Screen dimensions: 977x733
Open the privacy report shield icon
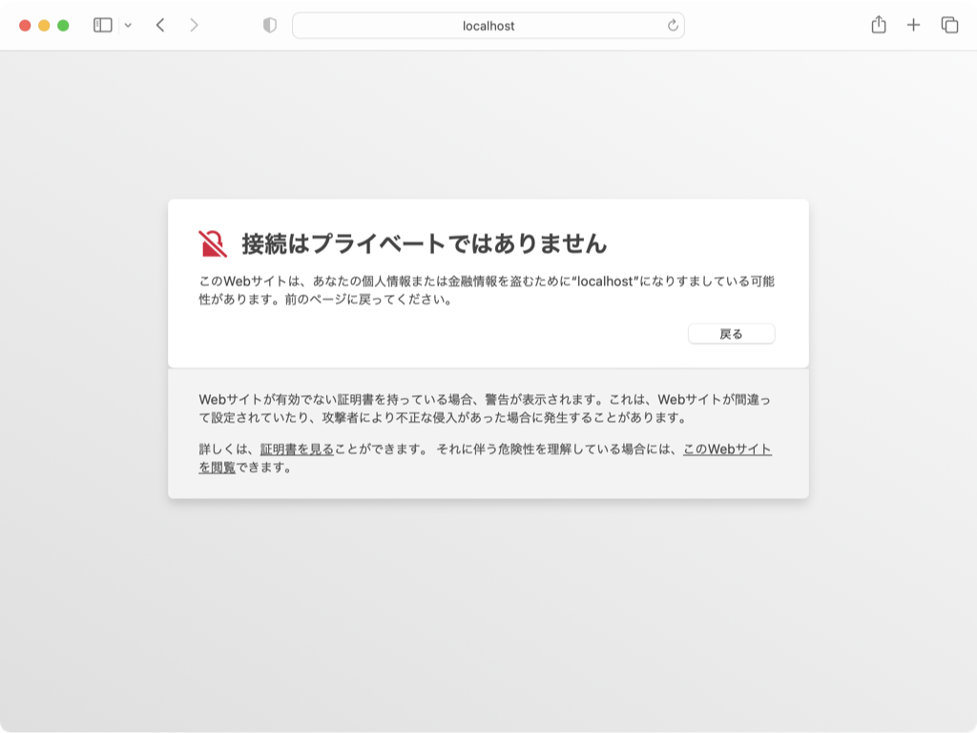(x=270, y=26)
